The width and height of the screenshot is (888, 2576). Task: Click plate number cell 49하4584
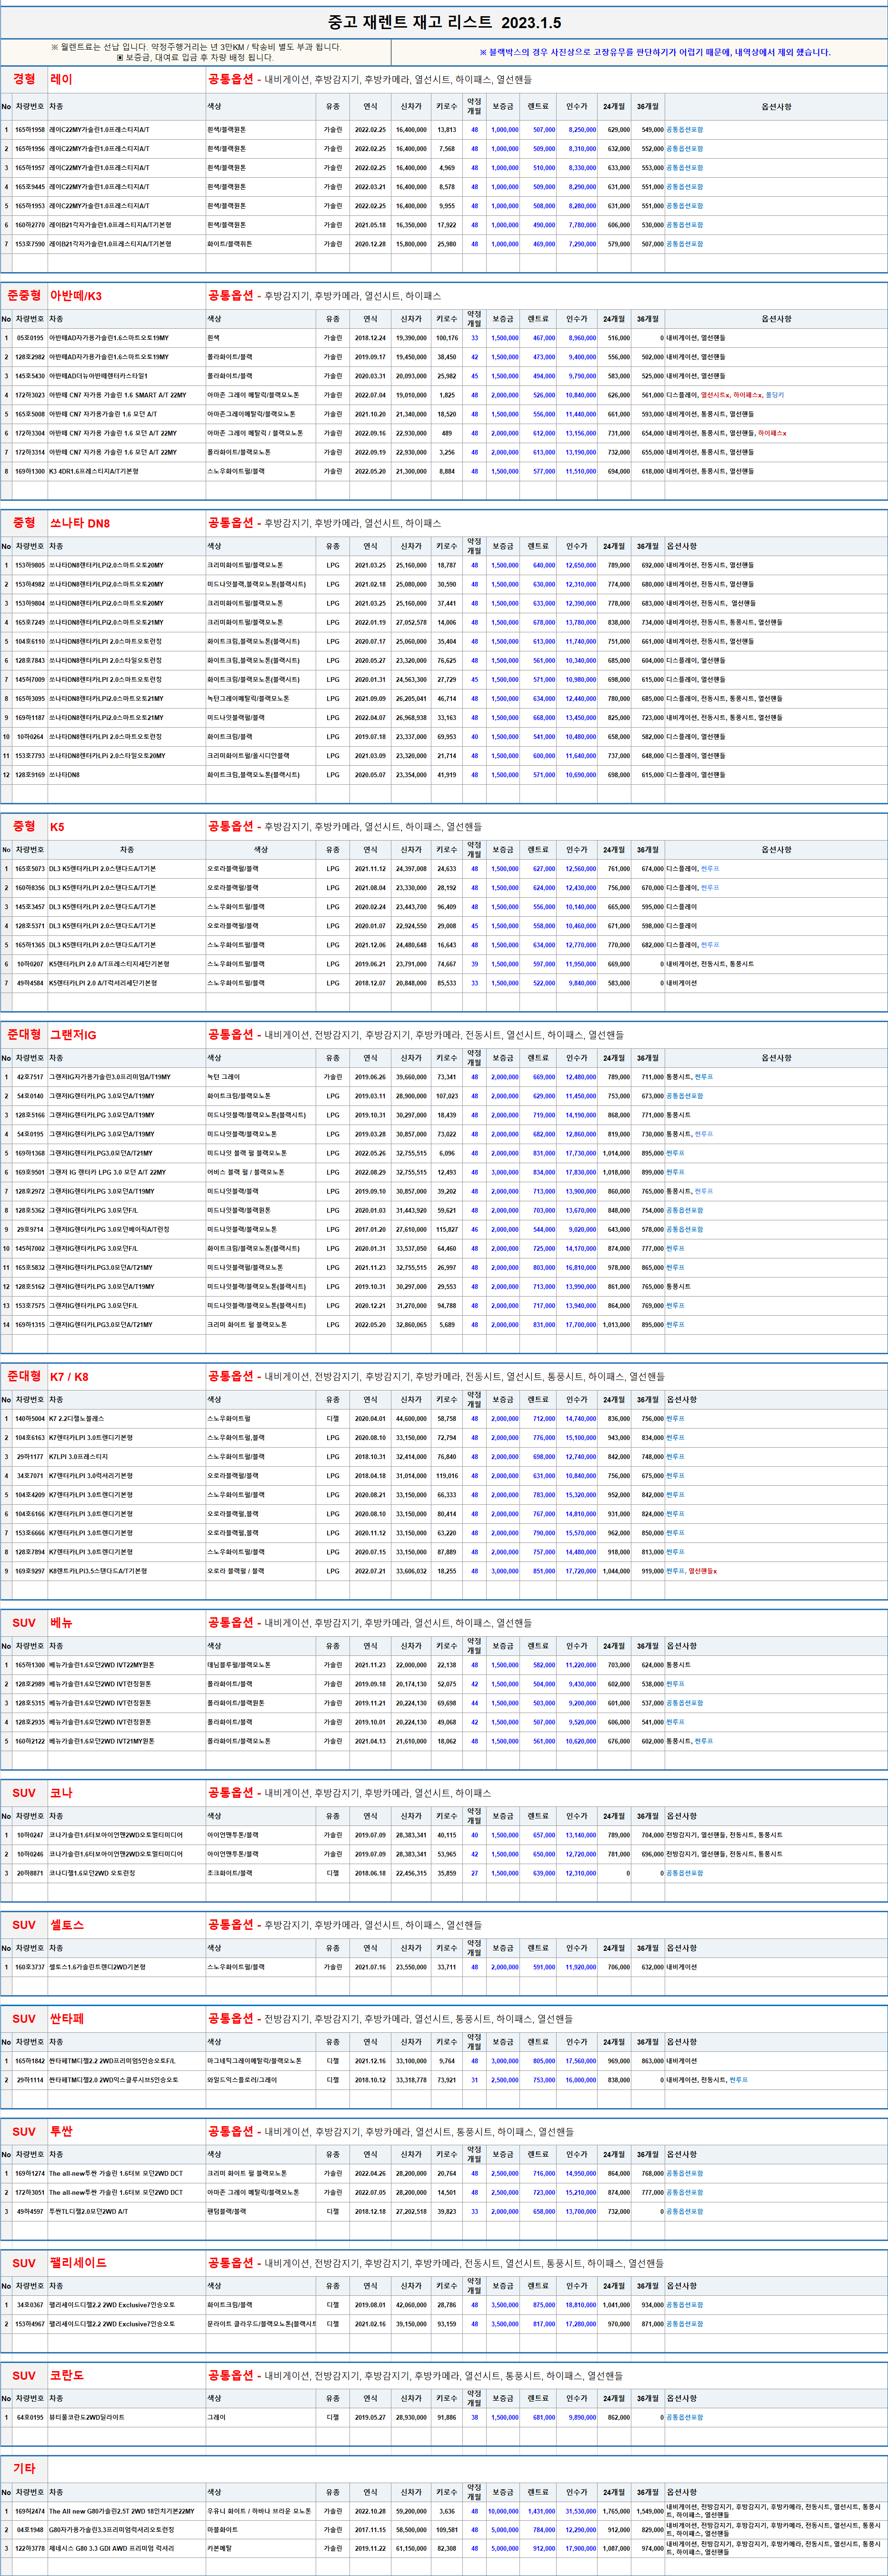click(x=30, y=983)
